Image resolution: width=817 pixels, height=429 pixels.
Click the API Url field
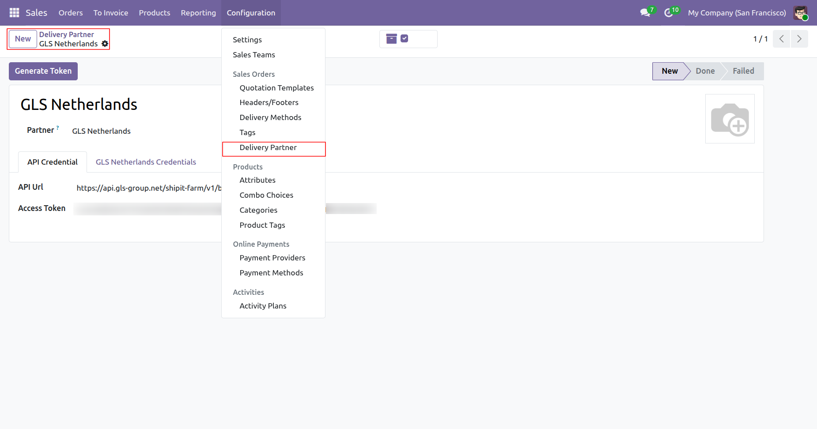(x=149, y=188)
